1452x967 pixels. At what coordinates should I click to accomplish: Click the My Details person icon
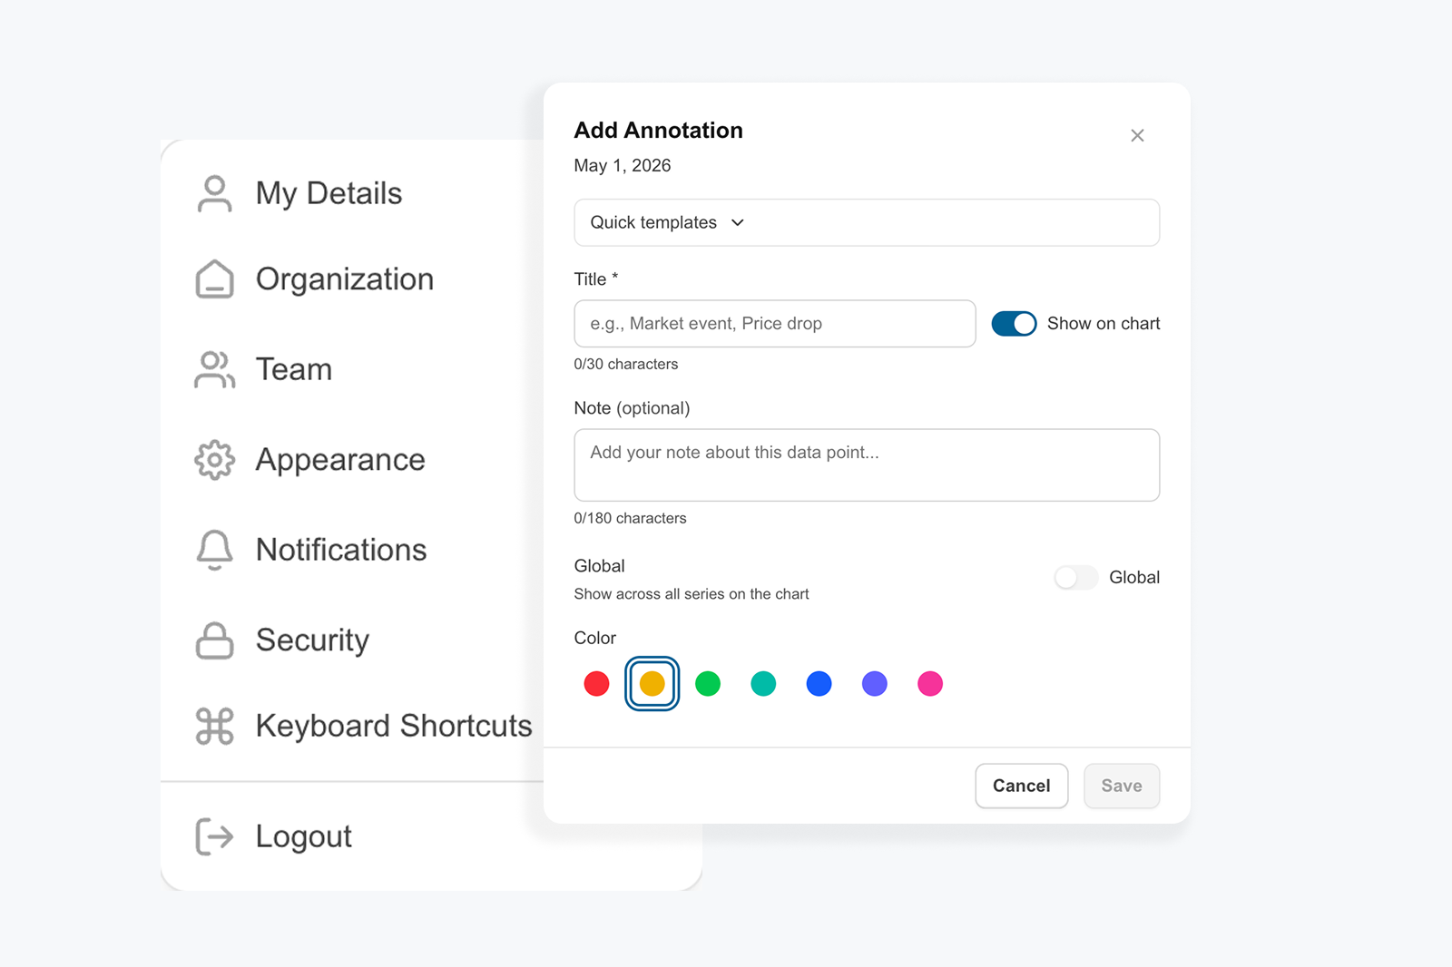click(x=214, y=193)
